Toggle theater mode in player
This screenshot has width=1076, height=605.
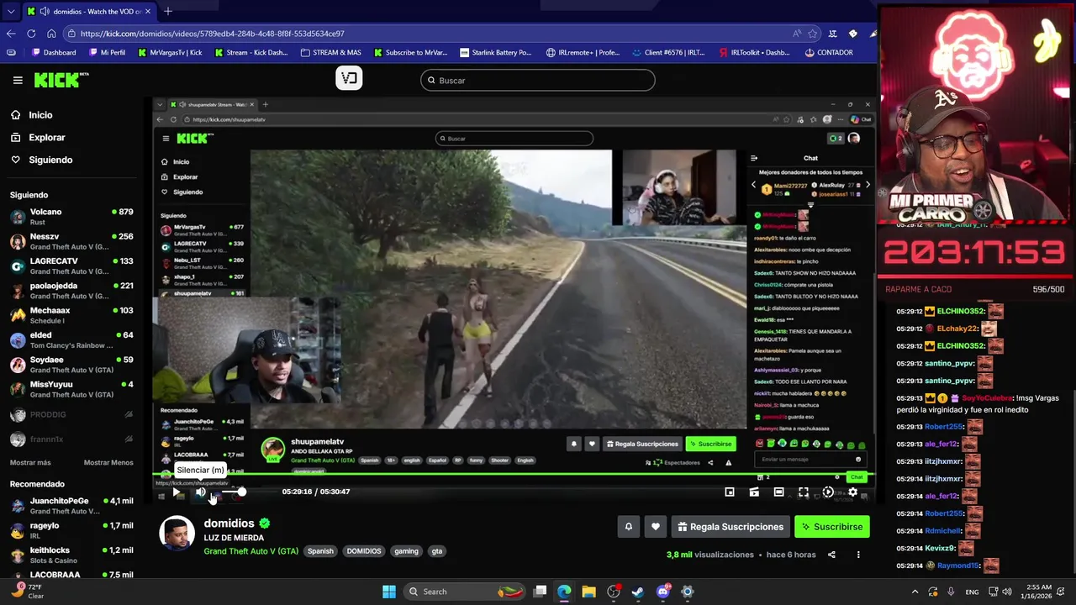coord(778,492)
